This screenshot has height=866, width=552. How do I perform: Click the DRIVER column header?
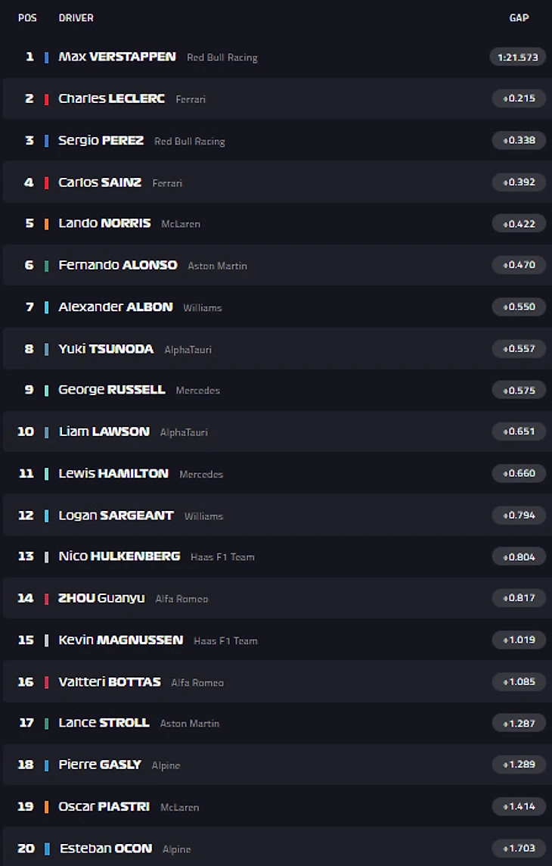[x=76, y=17]
